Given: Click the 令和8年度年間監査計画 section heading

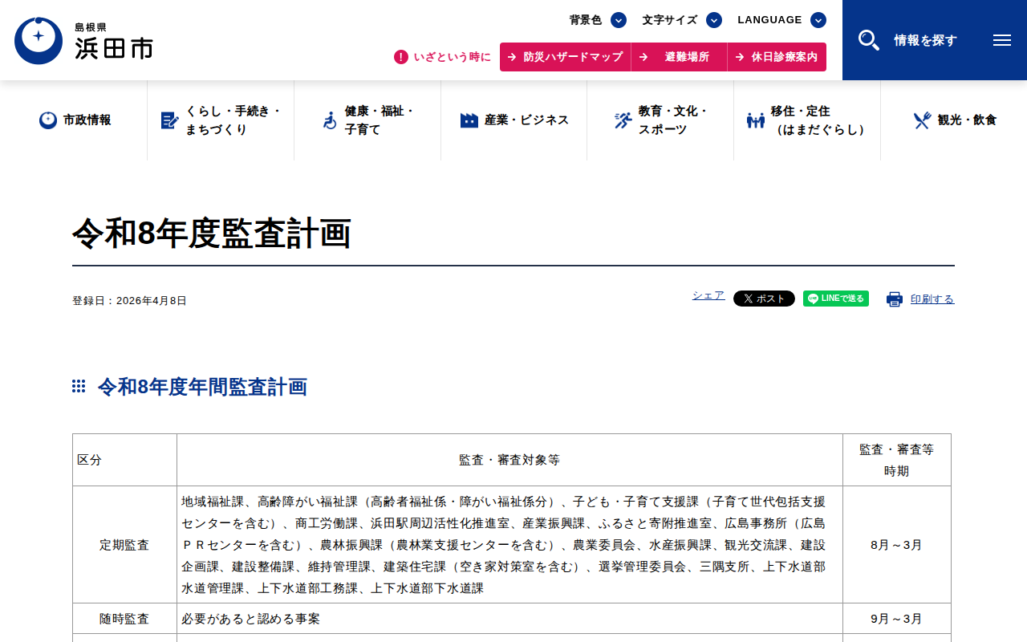Looking at the screenshot, I should point(202,387).
